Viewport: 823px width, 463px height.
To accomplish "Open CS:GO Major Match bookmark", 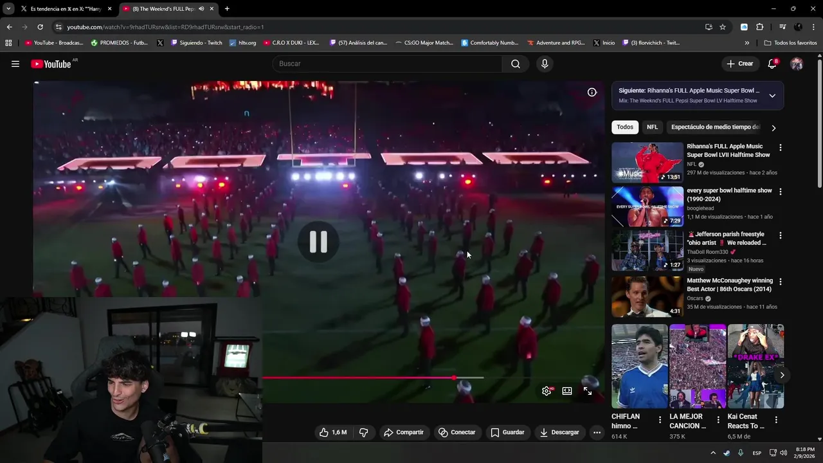I will click(x=424, y=43).
